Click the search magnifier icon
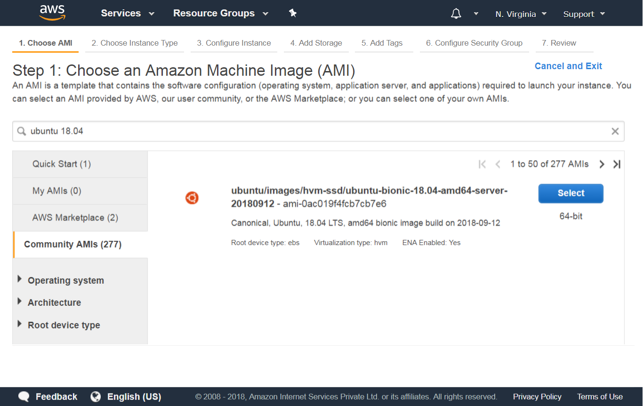 21,131
